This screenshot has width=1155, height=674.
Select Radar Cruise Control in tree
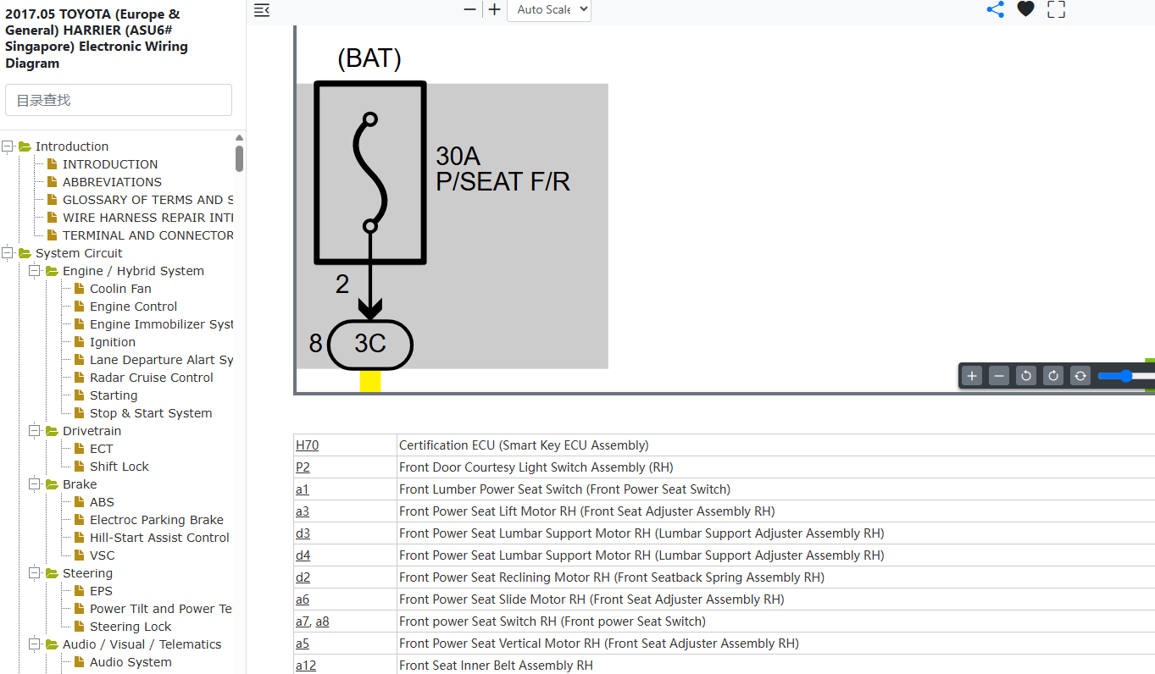(x=152, y=378)
